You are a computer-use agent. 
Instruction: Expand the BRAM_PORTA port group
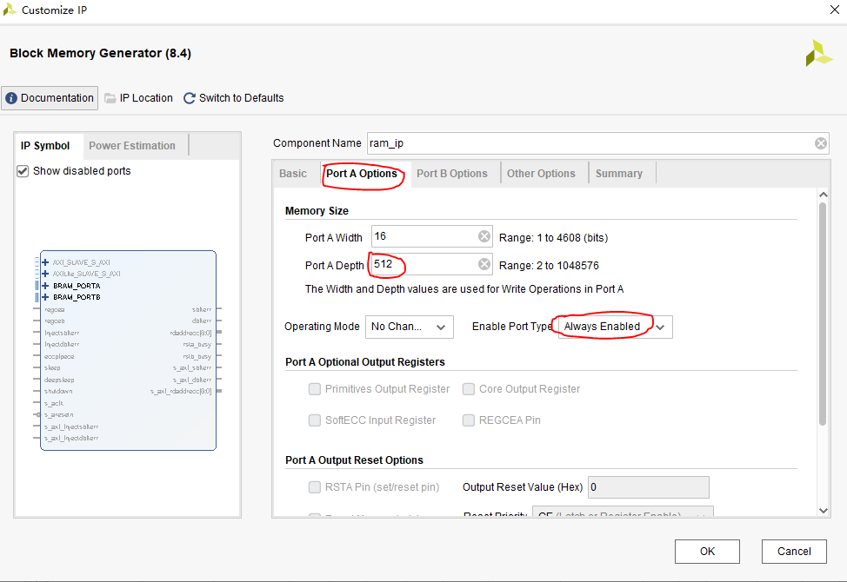(x=45, y=286)
